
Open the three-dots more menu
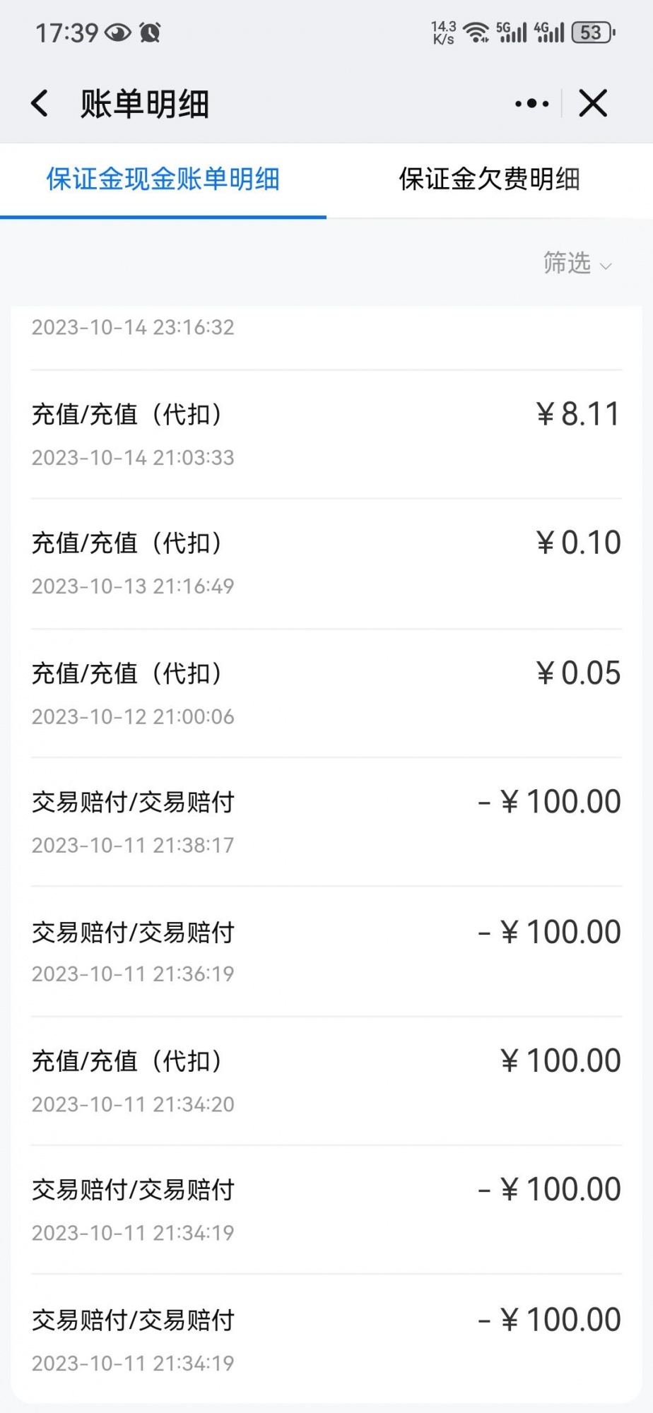pos(531,104)
